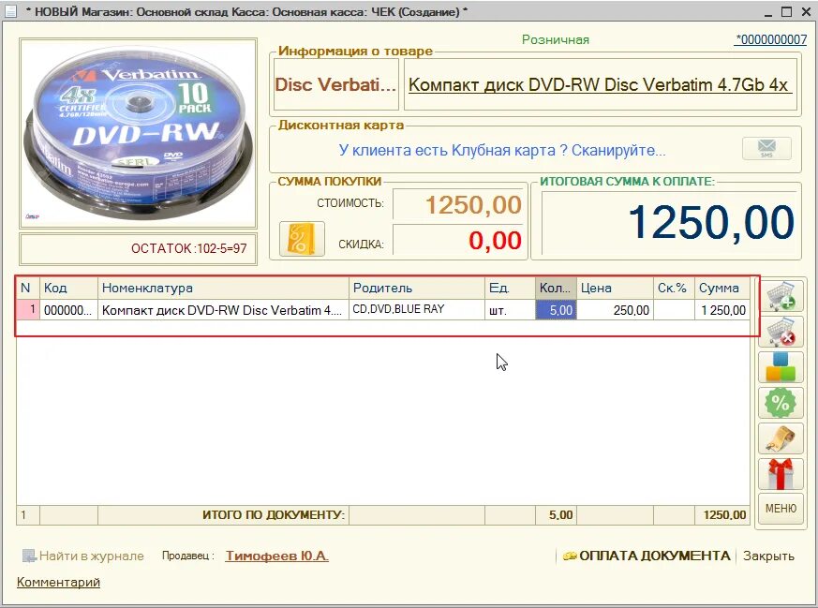Send SMS via envelope icon
This screenshot has height=608, width=818.
pyautogui.click(x=766, y=149)
